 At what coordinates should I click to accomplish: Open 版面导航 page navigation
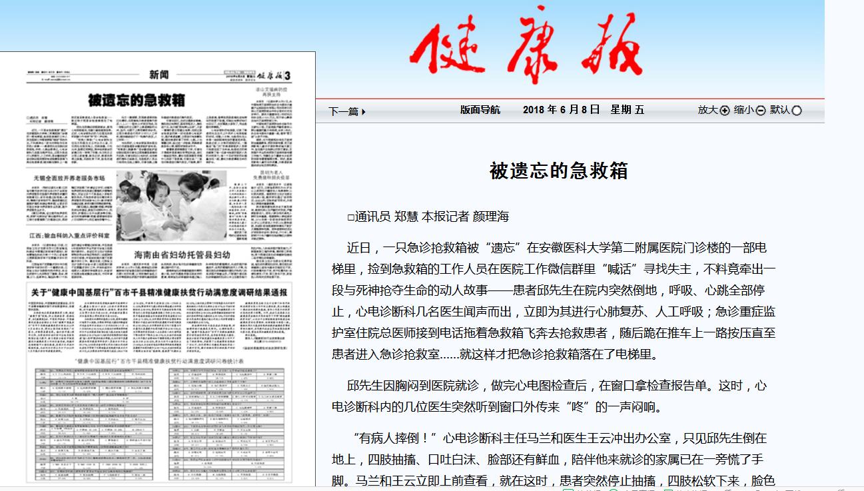(x=480, y=110)
